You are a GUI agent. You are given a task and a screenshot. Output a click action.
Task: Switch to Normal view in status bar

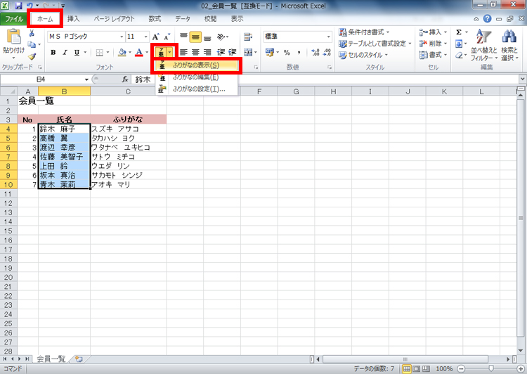point(407,369)
